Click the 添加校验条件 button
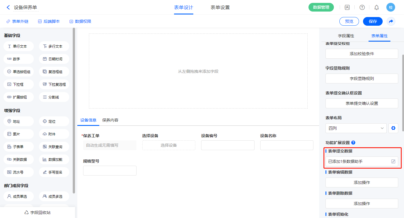Image resolution: width=404 pixels, height=218 pixels. pos(362,54)
